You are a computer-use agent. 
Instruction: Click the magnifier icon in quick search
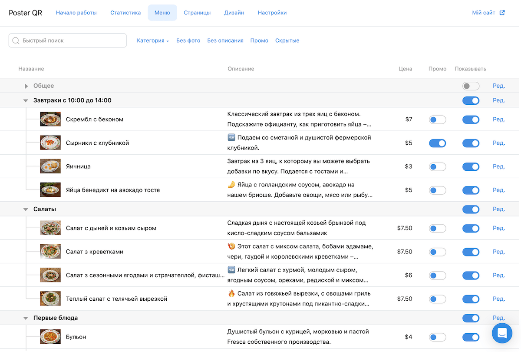coord(16,40)
